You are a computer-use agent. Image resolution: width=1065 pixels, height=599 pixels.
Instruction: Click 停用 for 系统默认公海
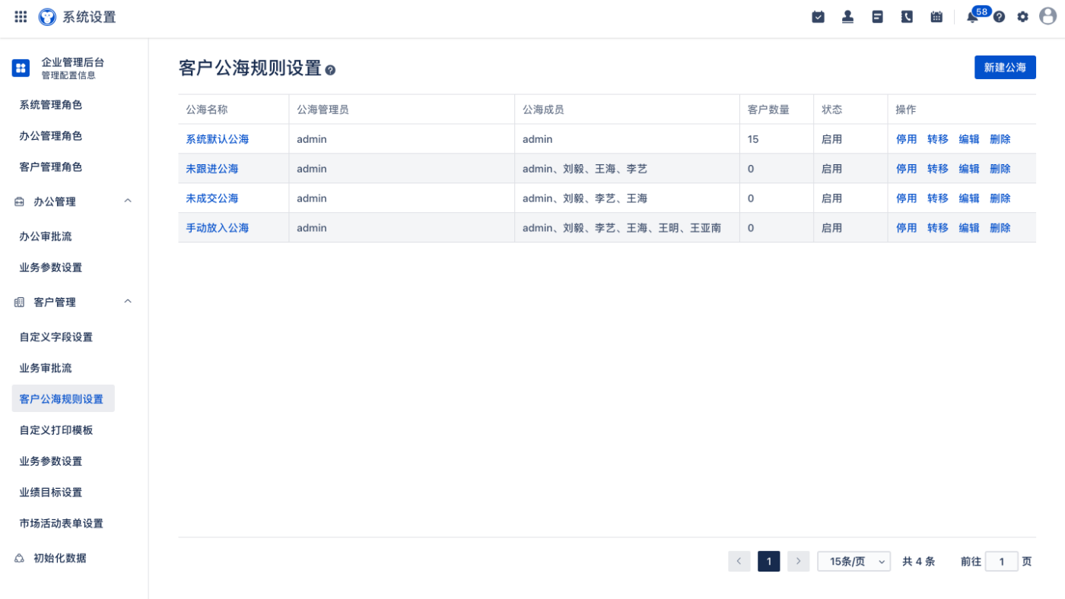coord(907,139)
